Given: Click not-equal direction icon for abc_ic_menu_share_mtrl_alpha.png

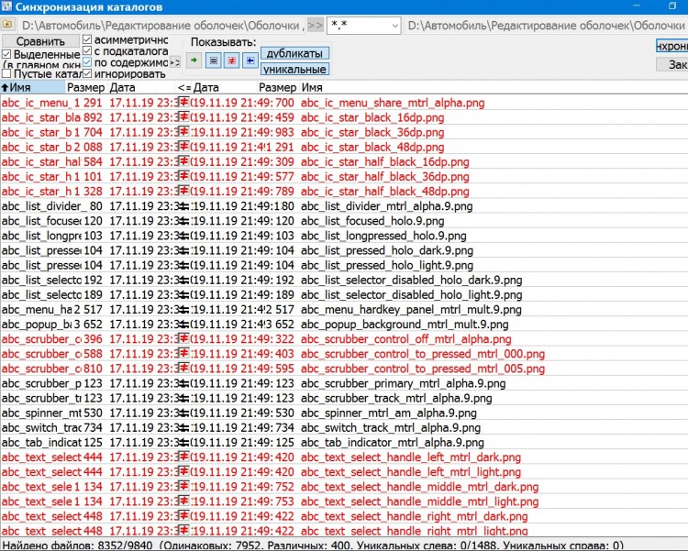Looking at the screenshot, I should pyautogui.click(x=183, y=104).
